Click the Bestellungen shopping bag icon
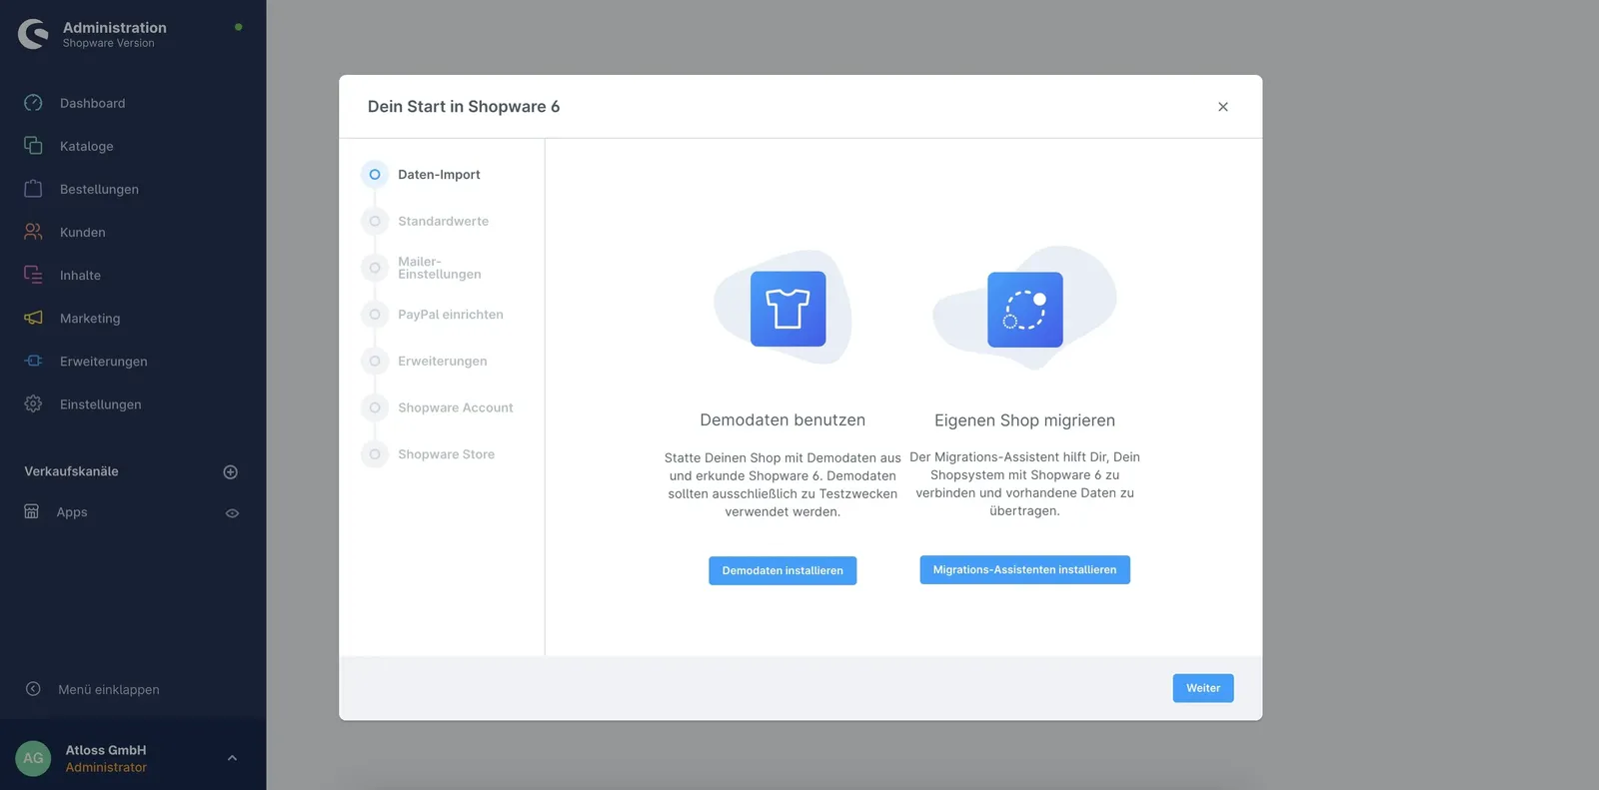Viewport: 1599px width, 790px height. click(33, 189)
